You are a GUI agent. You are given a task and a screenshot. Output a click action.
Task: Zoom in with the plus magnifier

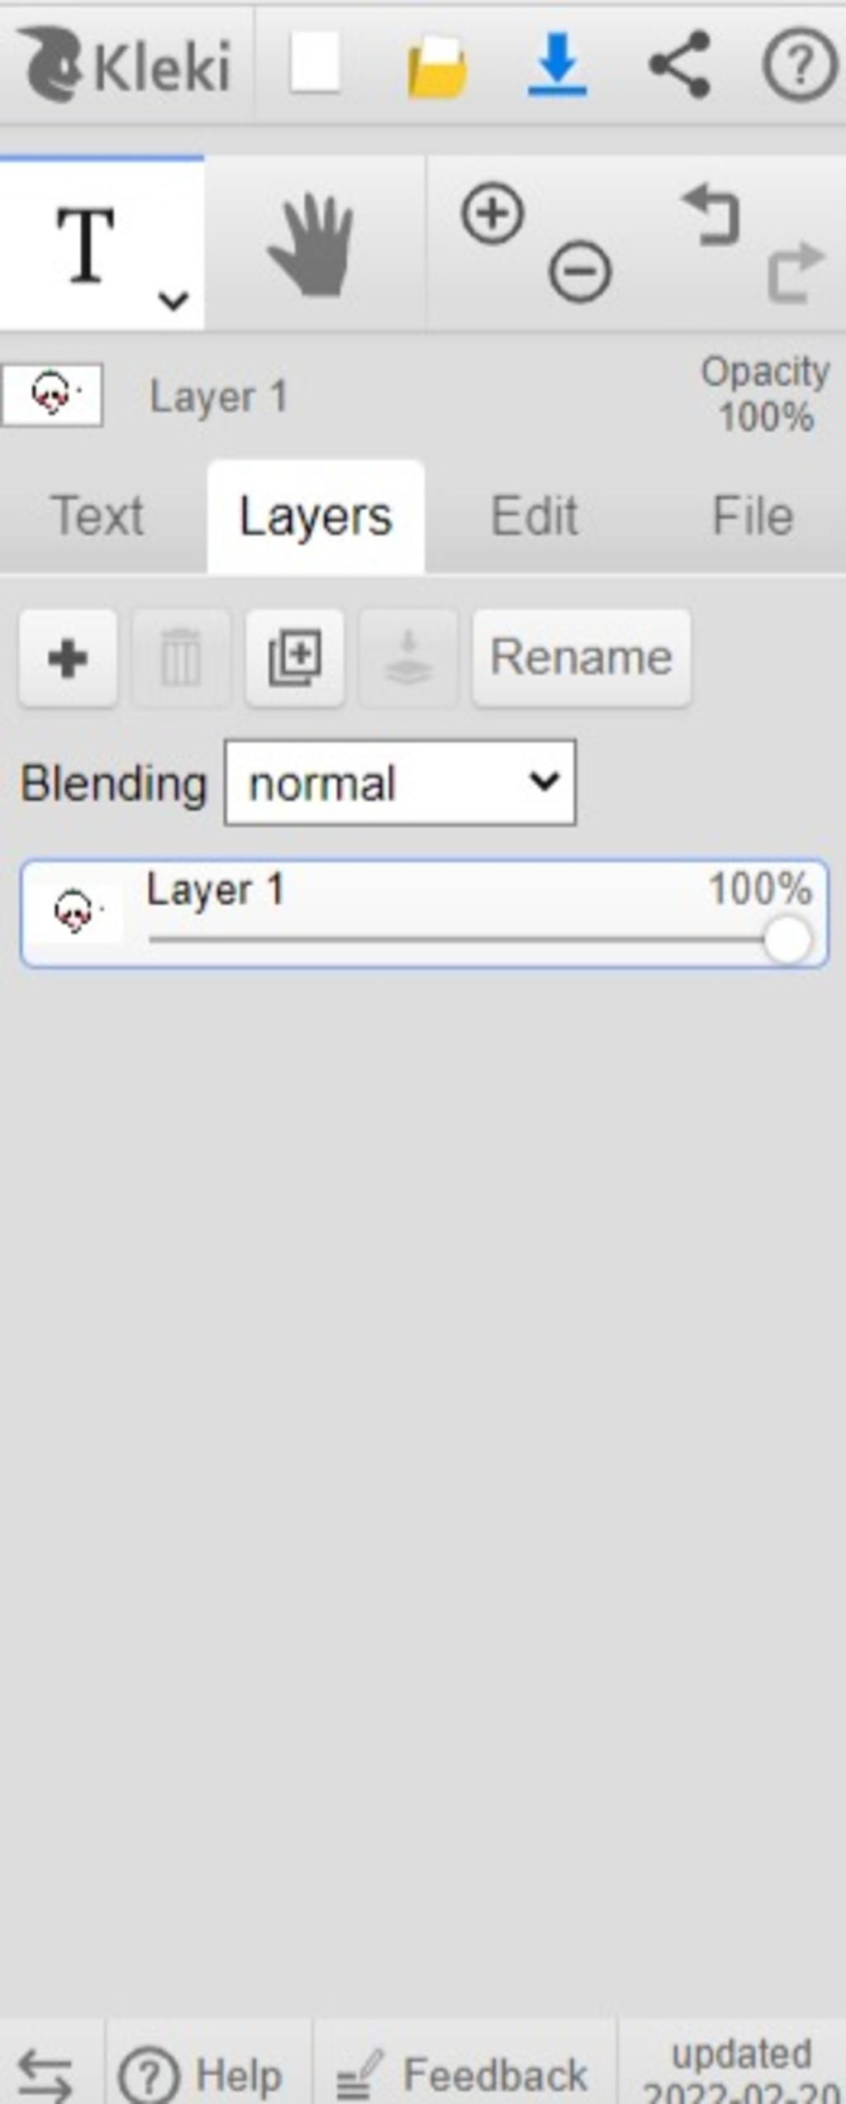(x=492, y=214)
